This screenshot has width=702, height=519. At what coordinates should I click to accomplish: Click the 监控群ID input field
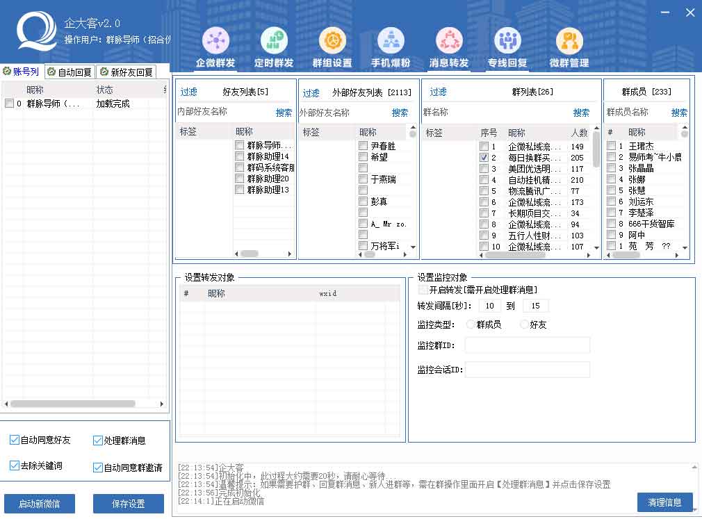(527, 345)
